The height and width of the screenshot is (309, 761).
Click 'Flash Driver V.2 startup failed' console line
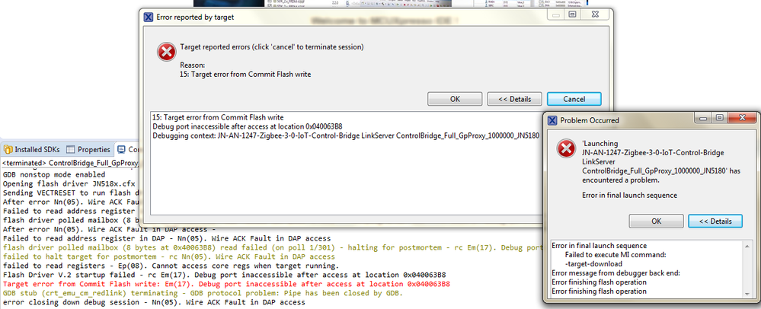tap(224, 275)
